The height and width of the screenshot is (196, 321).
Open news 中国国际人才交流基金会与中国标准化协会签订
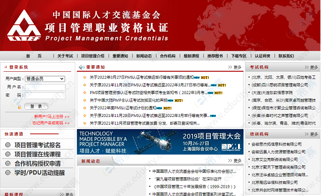[x=194, y=171]
